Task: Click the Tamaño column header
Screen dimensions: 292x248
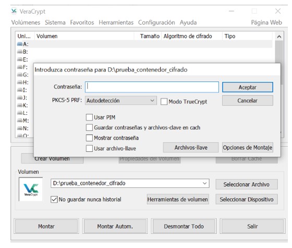Action: [148, 36]
